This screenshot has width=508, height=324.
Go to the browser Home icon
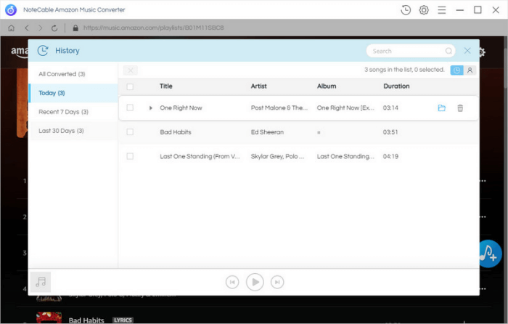12,28
